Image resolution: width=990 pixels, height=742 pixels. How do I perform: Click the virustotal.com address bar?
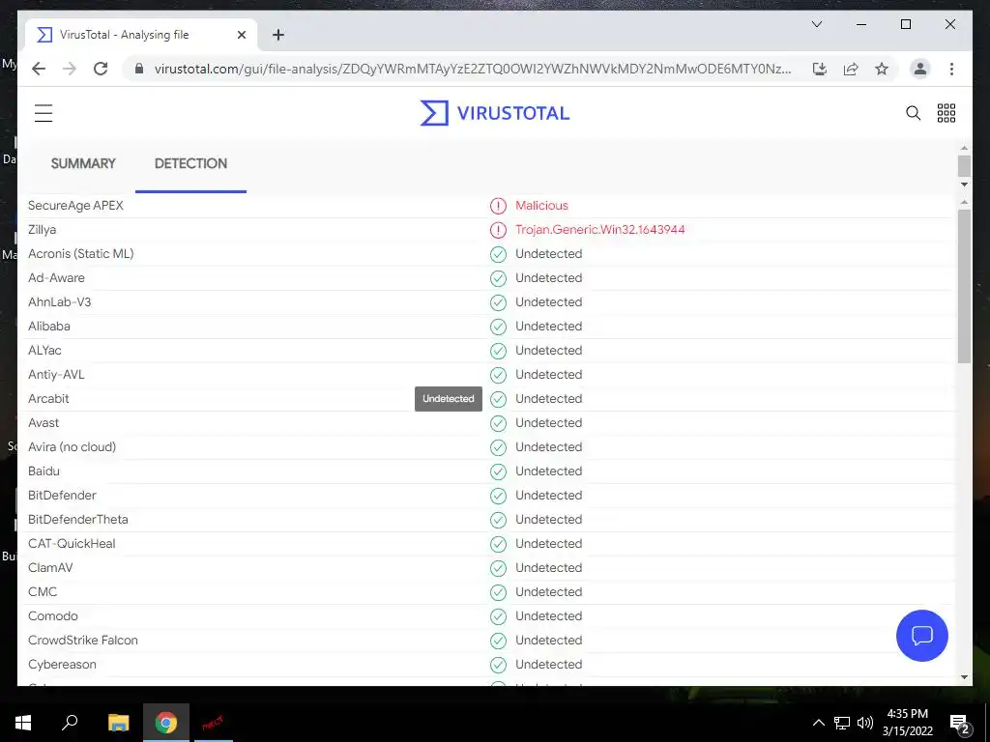click(x=472, y=69)
